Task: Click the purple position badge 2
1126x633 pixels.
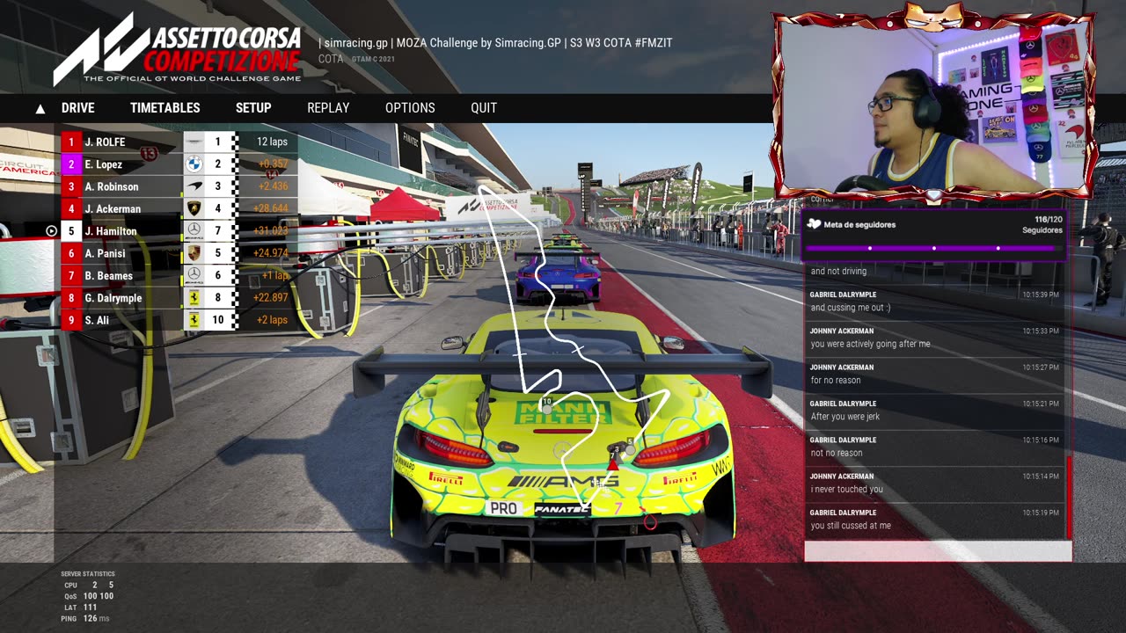Action: click(71, 164)
